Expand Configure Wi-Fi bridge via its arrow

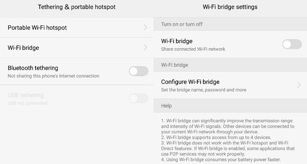click(x=299, y=85)
